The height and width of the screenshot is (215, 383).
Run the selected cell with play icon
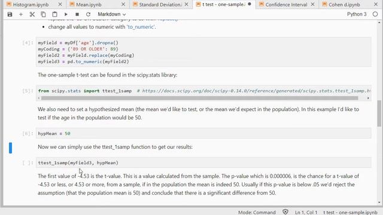click(x=66, y=14)
